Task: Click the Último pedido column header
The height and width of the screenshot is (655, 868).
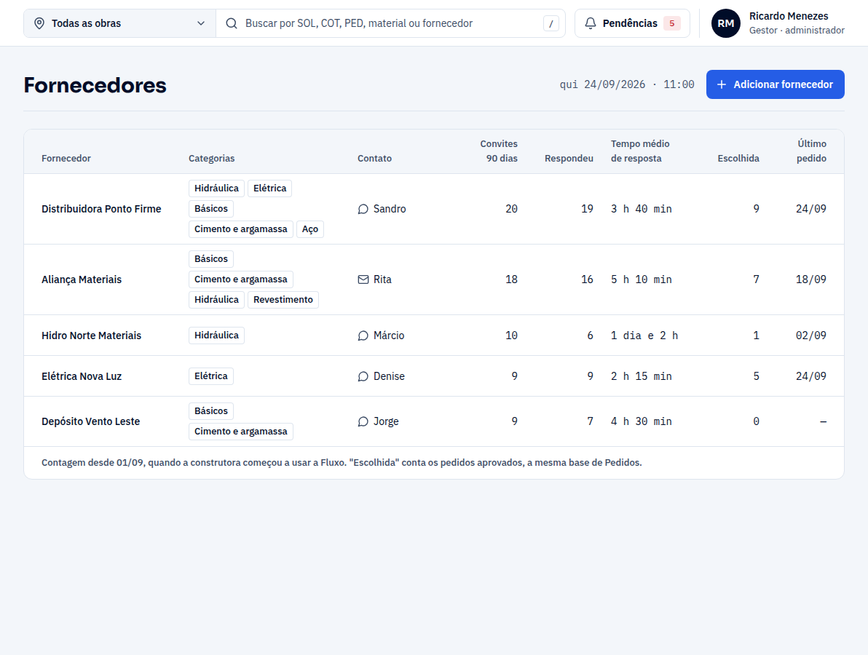Action: click(811, 151)
